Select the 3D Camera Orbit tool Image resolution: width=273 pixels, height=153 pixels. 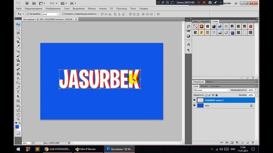(x=18, y=110)
